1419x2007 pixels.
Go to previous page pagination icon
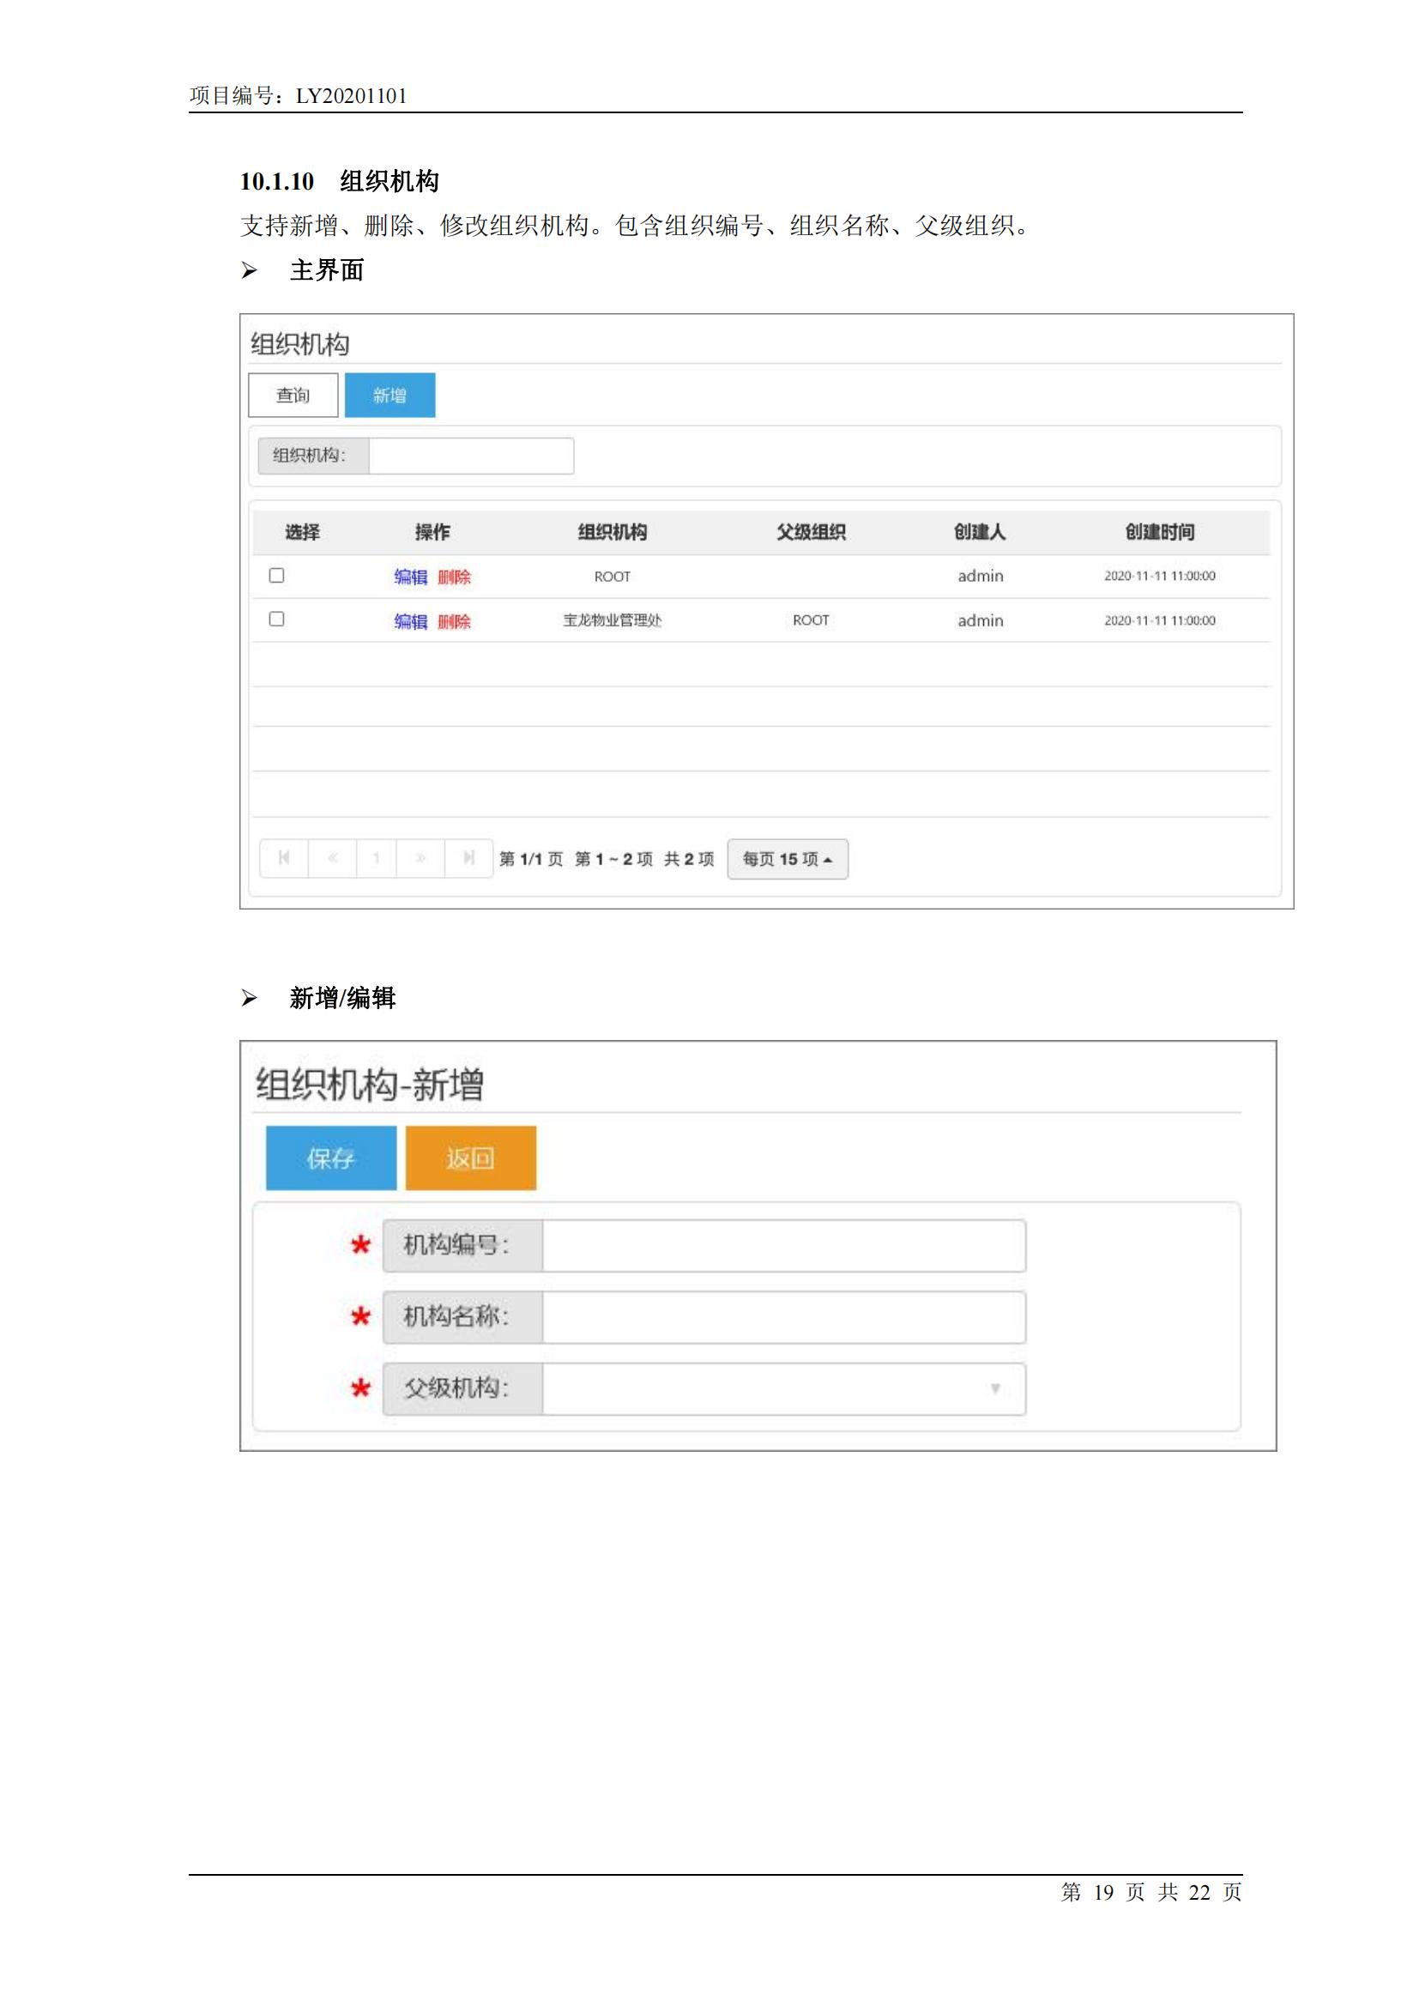332,858
